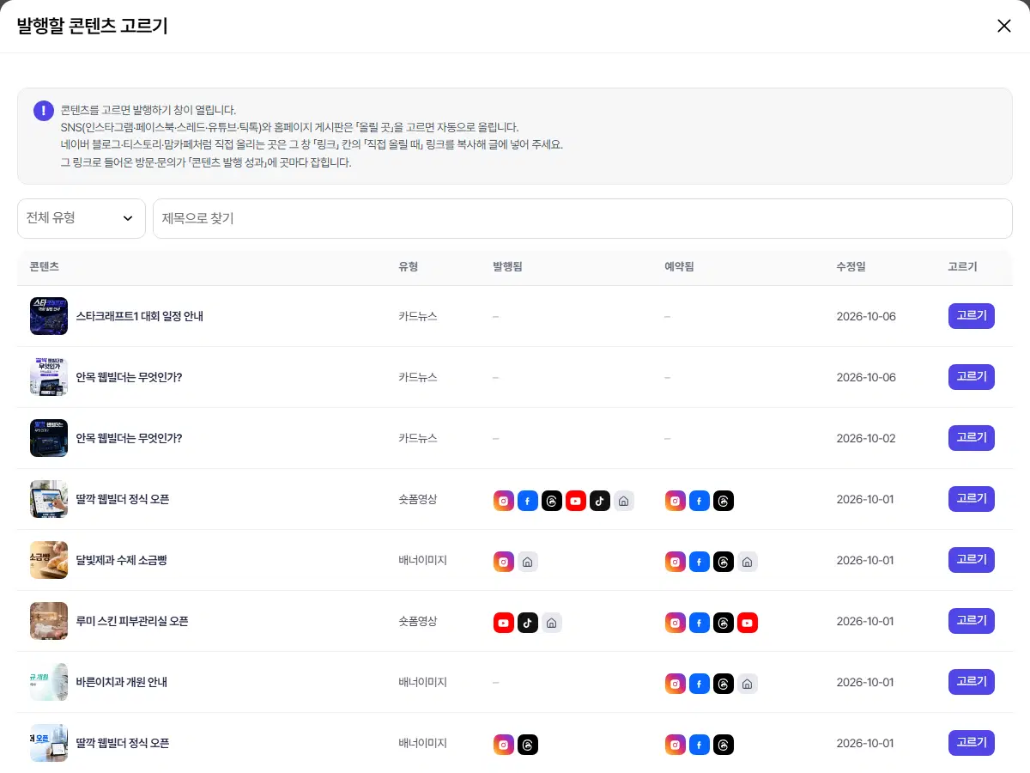Click published YouTube icon in 딸깍 웹빌더 숏폼영상 row
This screenshot has height=773, width=1030.
576,501
